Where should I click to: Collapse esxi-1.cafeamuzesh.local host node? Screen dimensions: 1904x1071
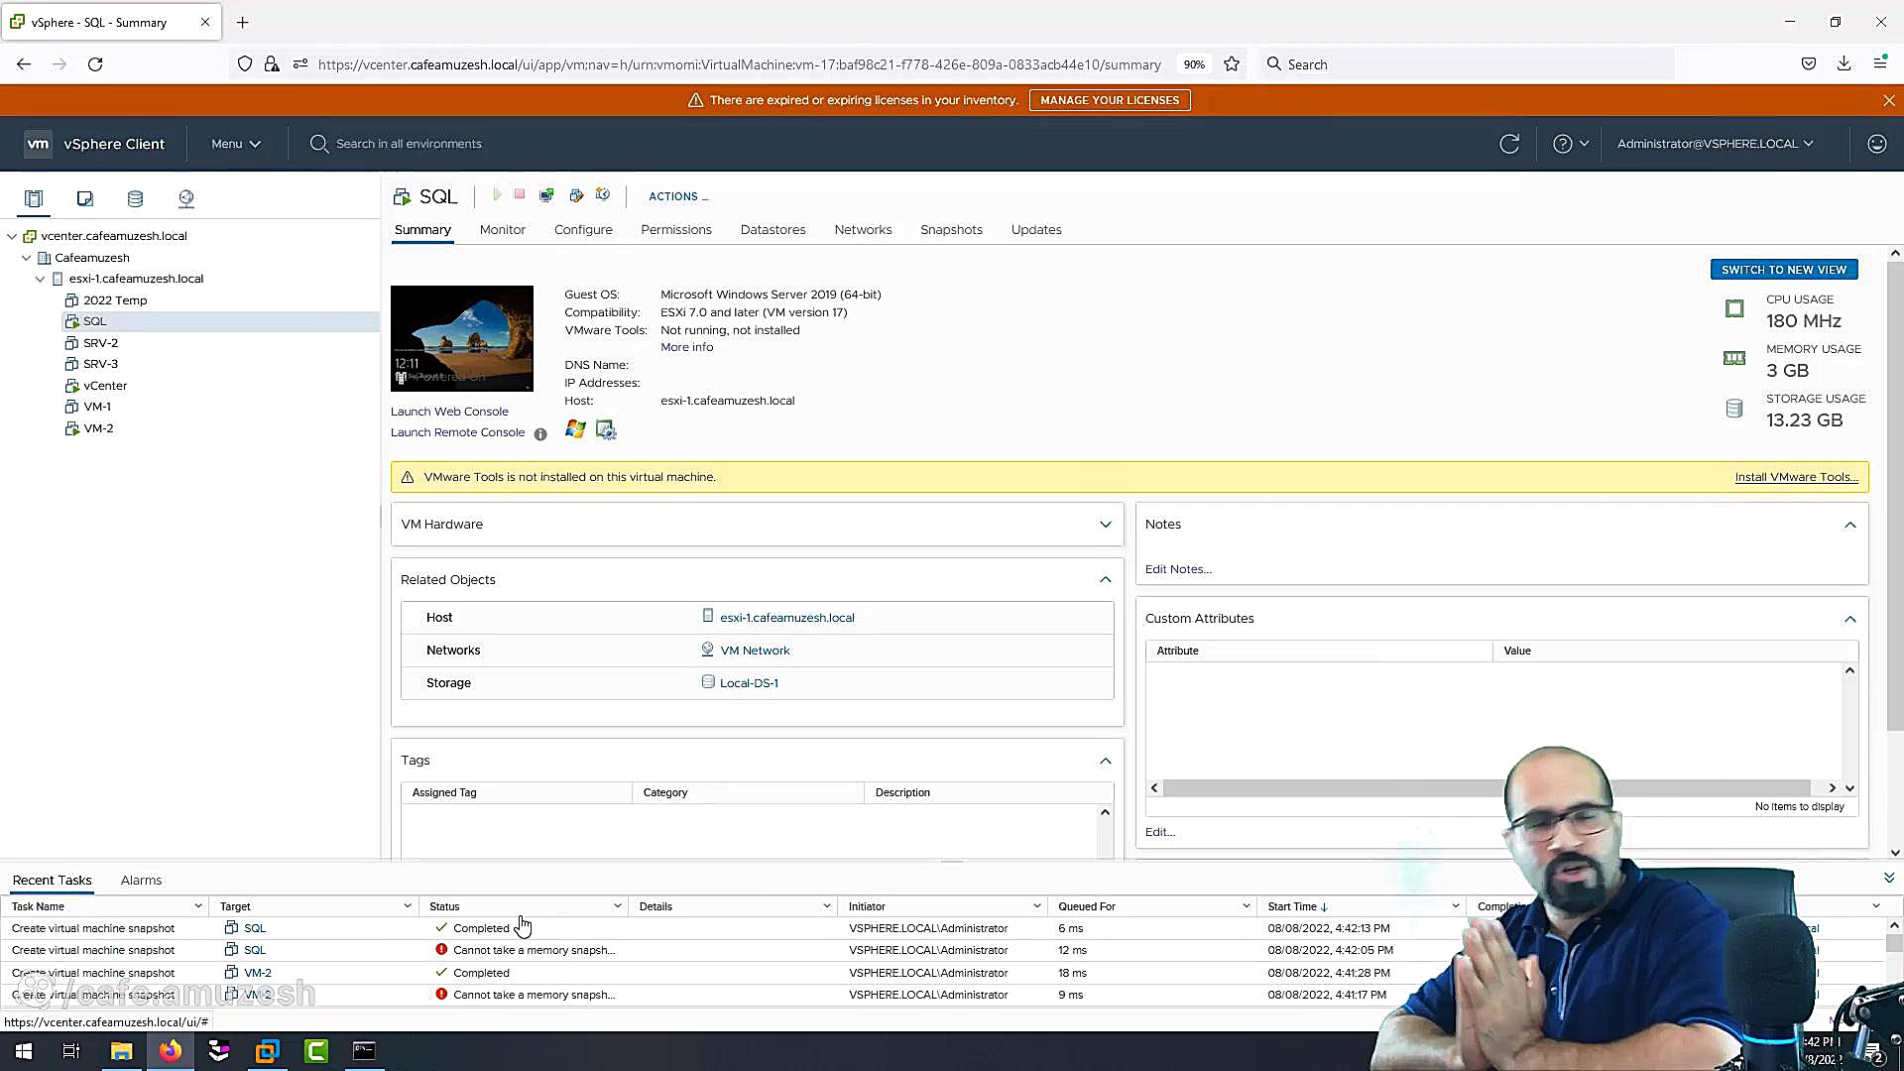click(x=41, y=279)
